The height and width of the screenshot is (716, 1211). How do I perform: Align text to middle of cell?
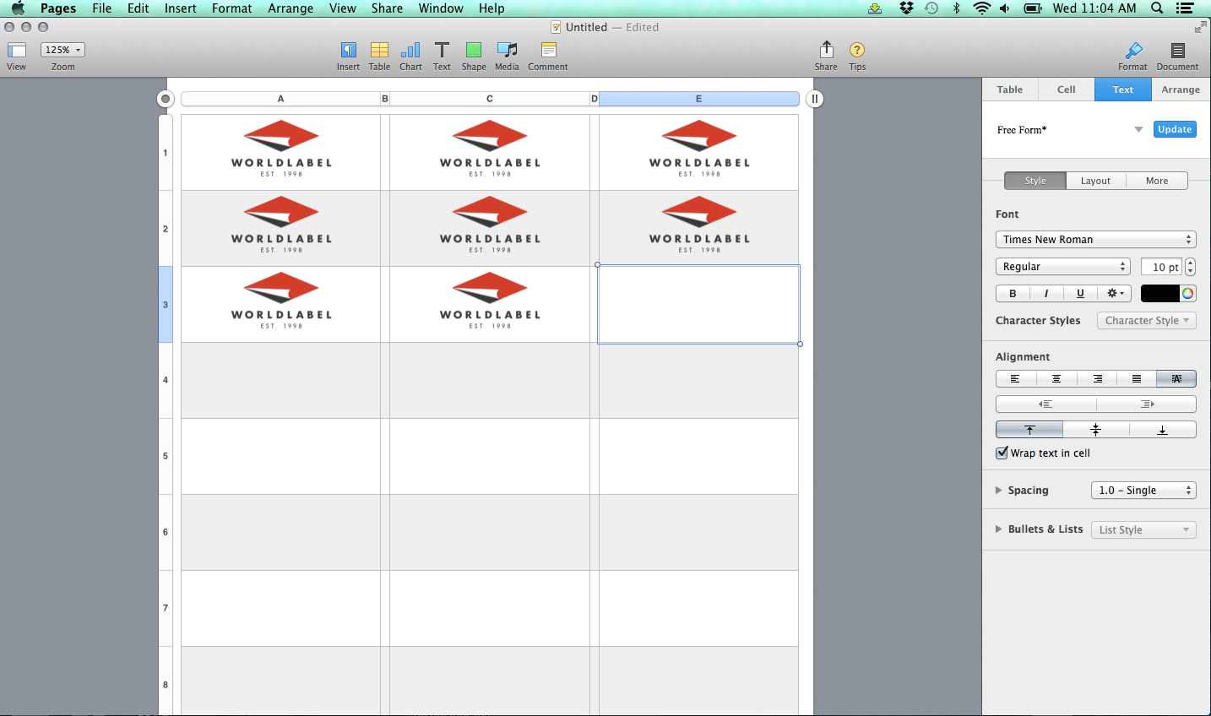(1096, 429)
